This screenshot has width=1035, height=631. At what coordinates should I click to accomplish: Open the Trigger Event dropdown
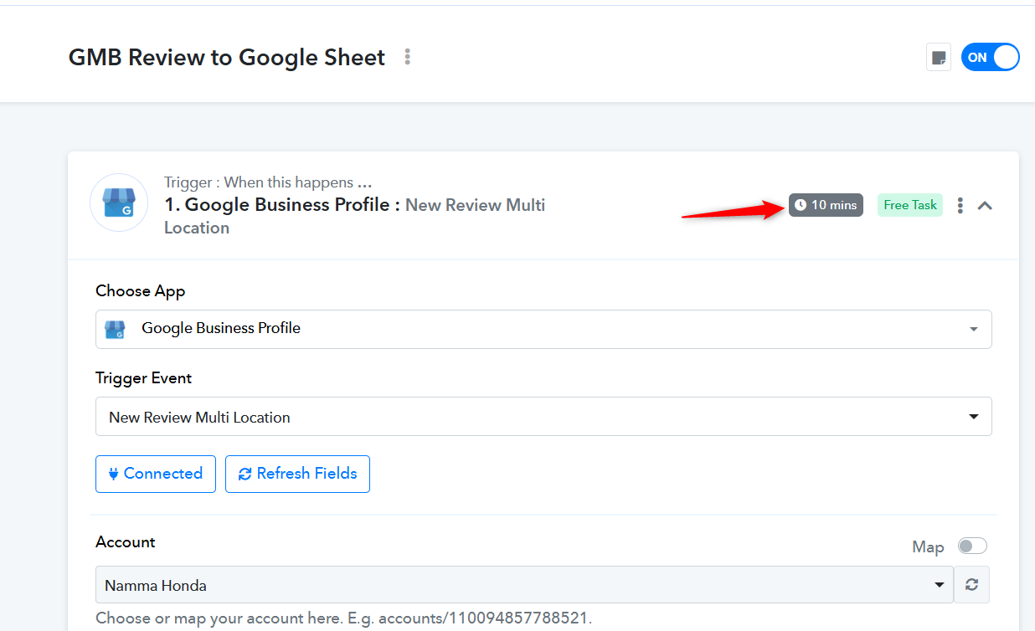tap(543, 417)
